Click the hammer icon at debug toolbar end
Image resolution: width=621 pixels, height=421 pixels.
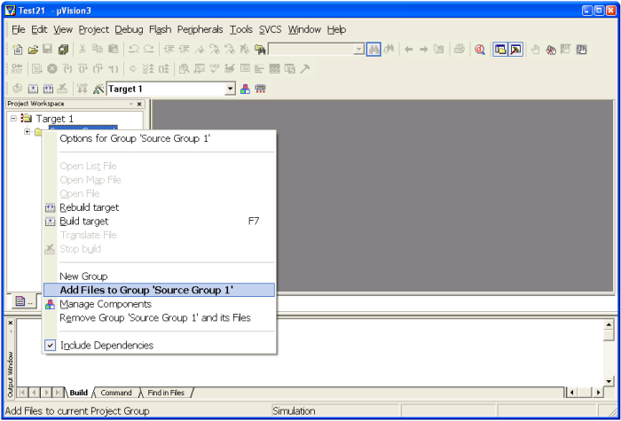click(x=305, y=69)
